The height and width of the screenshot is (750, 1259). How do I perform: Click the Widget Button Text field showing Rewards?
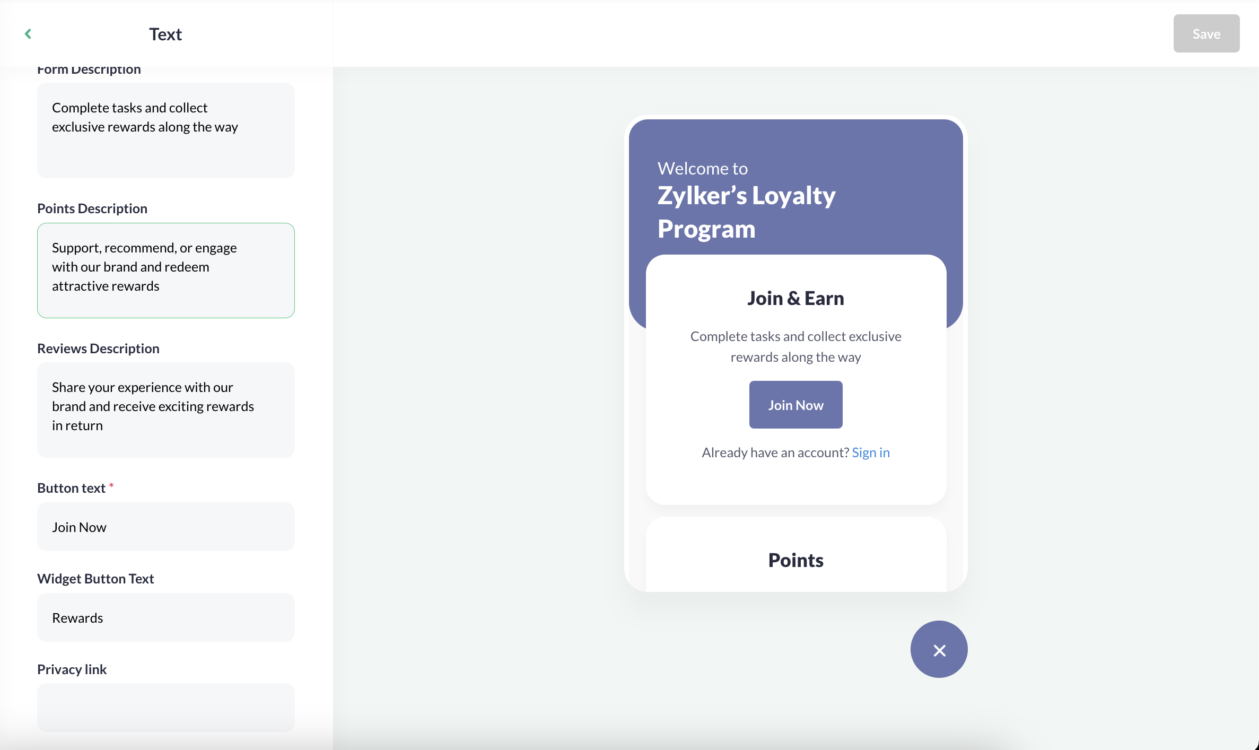(x=165, y=617)
